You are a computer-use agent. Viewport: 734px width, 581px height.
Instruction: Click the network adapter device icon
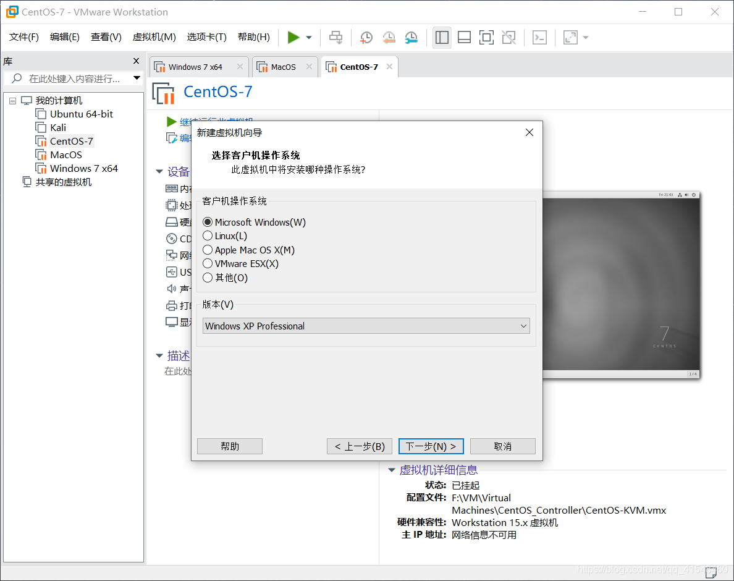pyautogui.click(x=172, y=255)
